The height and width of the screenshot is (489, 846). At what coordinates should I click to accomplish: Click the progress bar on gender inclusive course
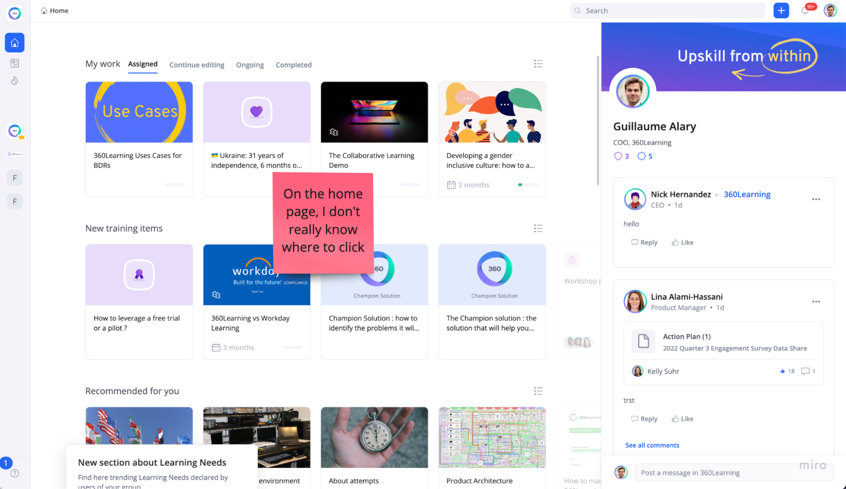[x=527, y=185]
